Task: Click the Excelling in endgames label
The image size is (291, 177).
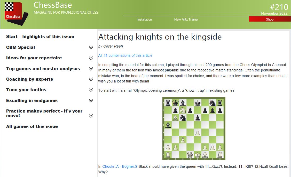Action: click(32, 100)
